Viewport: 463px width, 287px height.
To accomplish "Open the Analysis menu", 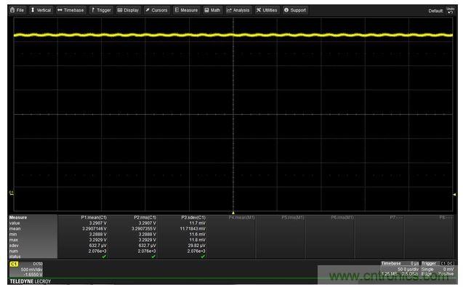I will 238,10.
